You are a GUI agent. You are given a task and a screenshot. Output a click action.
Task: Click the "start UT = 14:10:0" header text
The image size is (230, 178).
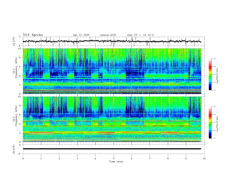pos(140,35)
